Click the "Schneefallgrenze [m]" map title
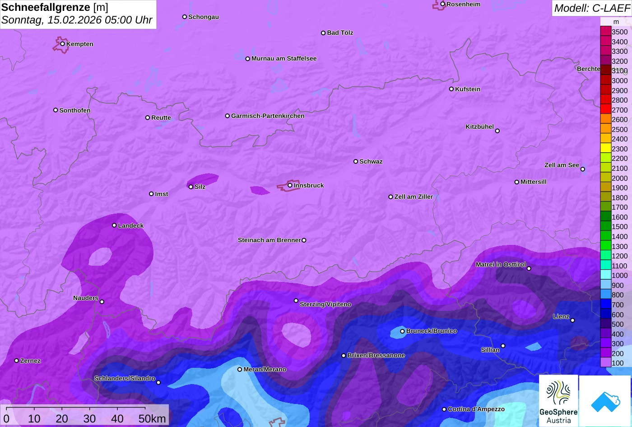The width and height of the screenshot is (632, 427). (55, 7)
